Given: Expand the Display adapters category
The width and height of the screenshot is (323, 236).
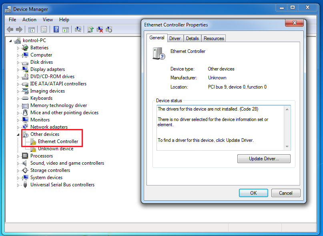Looking at the screenshot, I should [18, 70].
